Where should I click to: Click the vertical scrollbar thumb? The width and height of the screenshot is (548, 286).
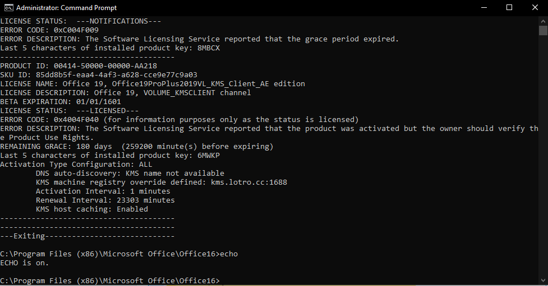click(x=543, y=30)
